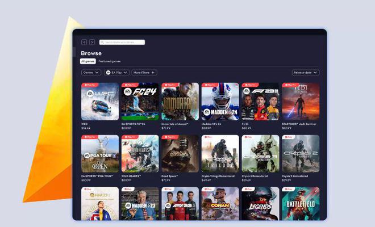Click the 'Browse' page heading
Screen dimensions: 375x227
[91, 53]
